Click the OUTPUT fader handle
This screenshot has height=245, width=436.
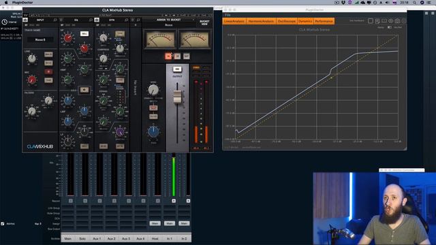177,97
